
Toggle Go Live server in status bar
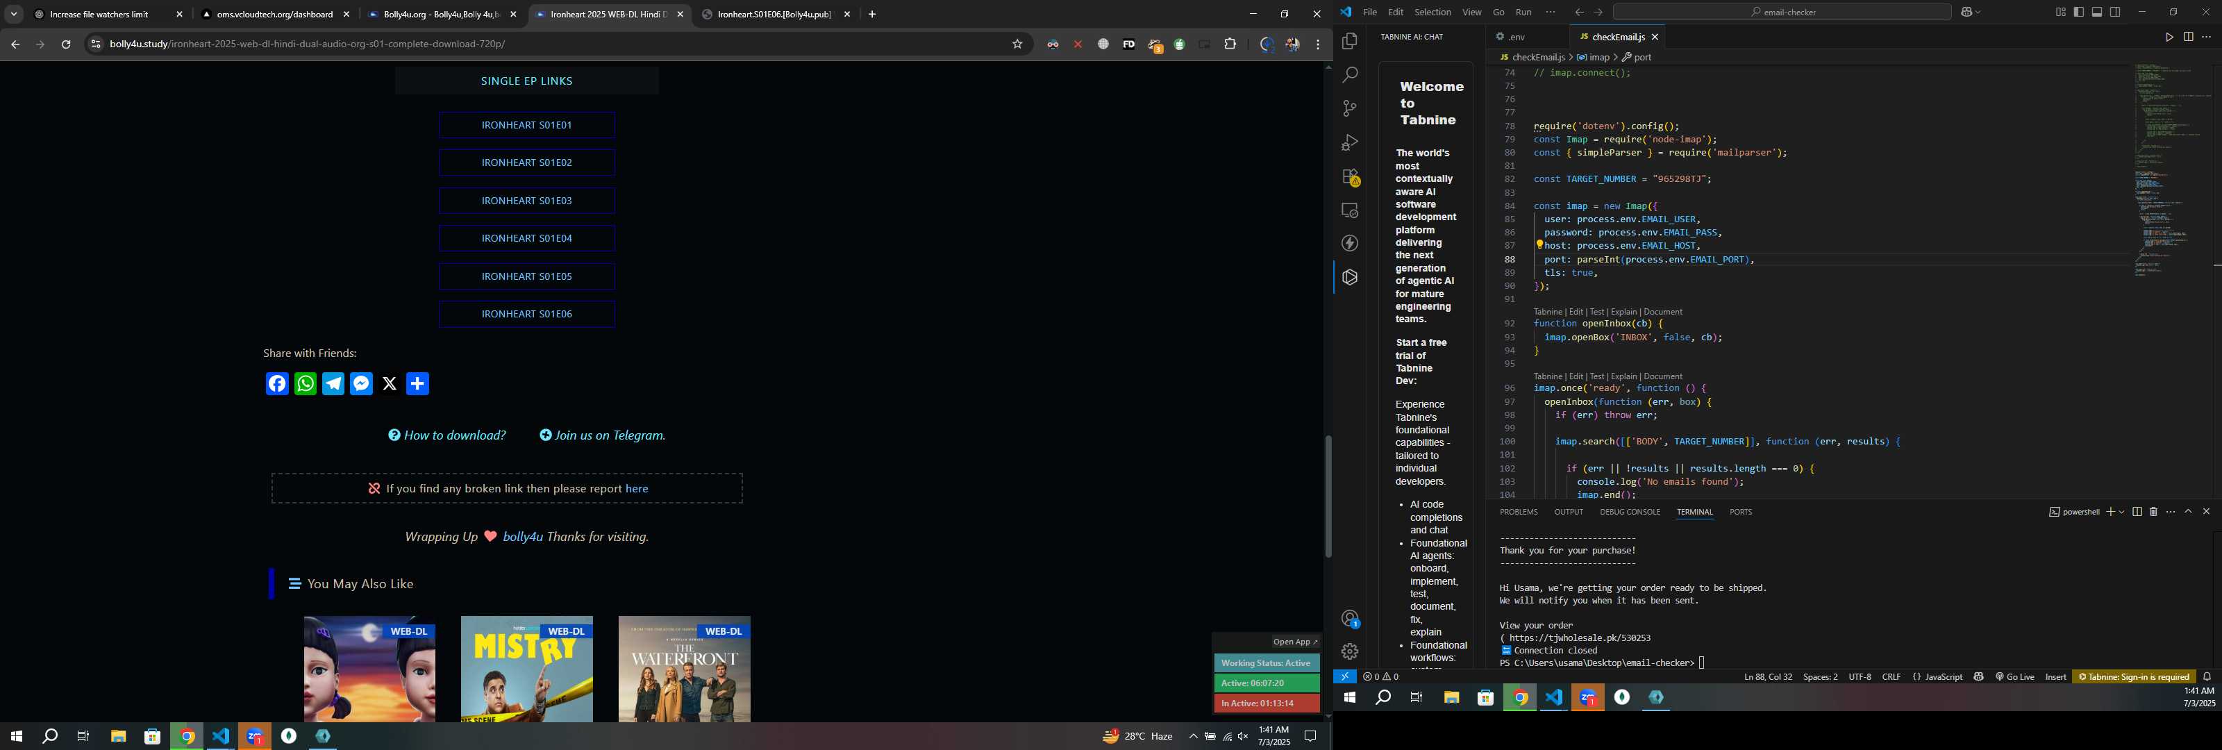[2015, 676]
